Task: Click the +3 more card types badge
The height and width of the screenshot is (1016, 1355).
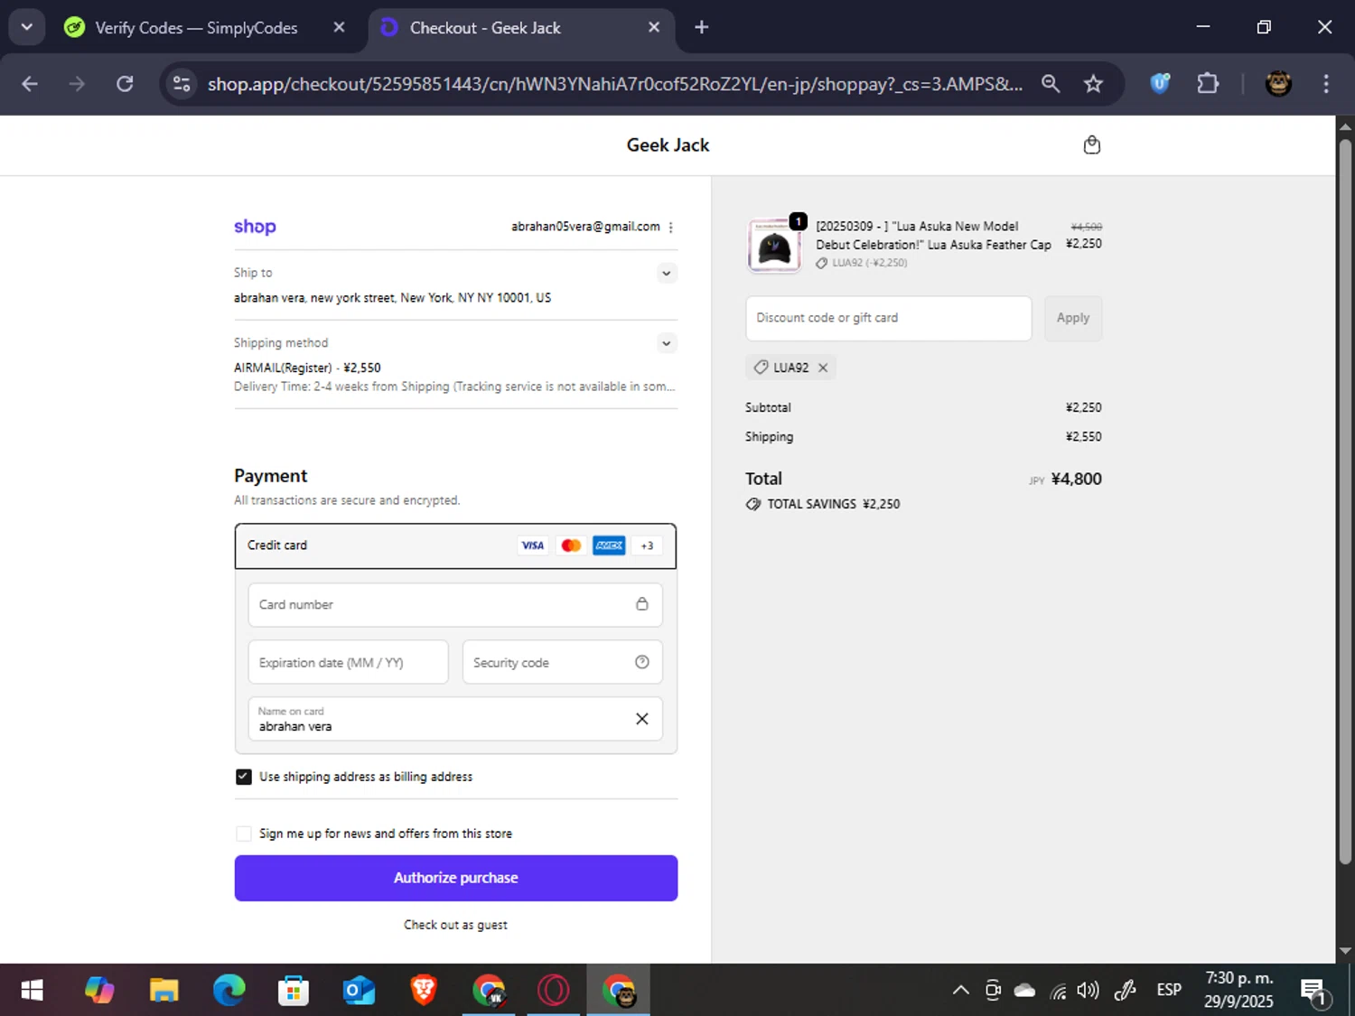Action: [x=647, y=545]
